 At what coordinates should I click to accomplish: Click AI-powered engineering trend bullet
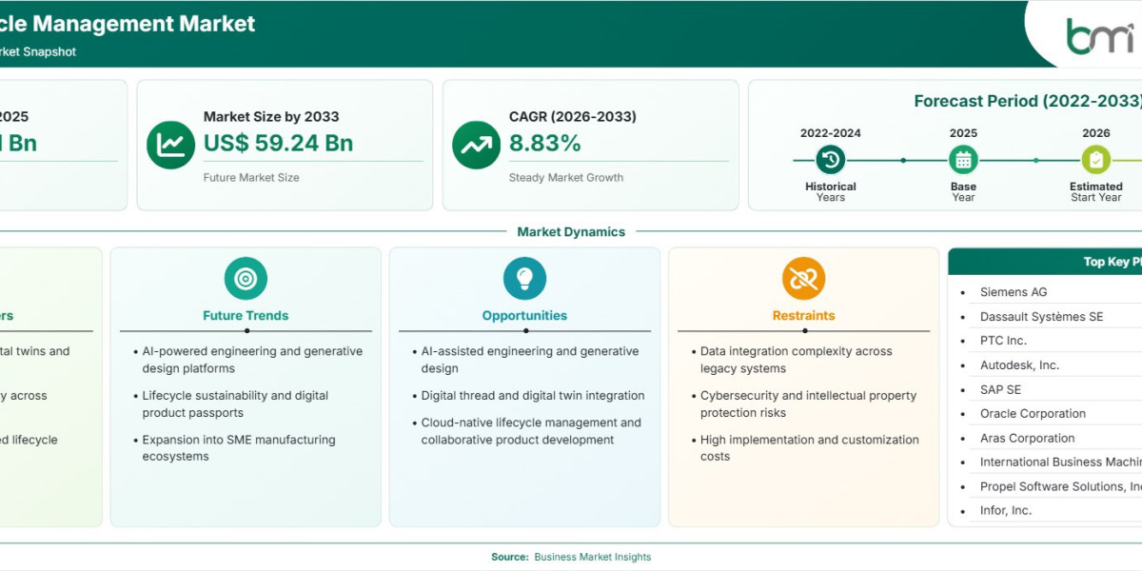(x=252, y=360)
